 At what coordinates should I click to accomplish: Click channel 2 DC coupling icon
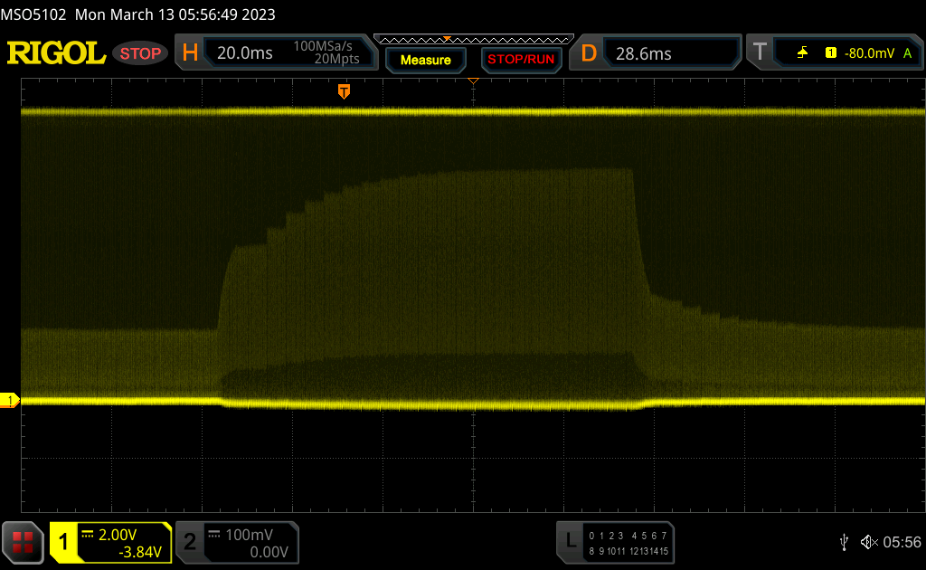(x=213, y=534)
